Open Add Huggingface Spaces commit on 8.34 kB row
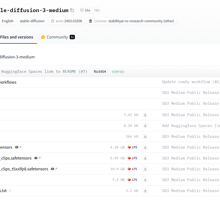Viewport: 220px width, 220px height. tap(191, 125)
